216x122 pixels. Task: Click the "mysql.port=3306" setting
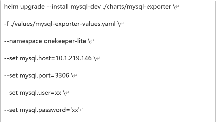point(44,76)
